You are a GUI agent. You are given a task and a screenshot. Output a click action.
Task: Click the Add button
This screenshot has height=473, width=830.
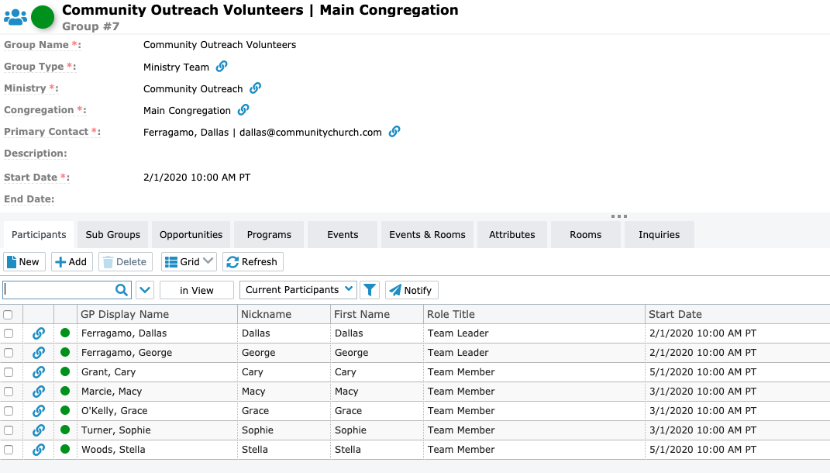pos(71,261)
